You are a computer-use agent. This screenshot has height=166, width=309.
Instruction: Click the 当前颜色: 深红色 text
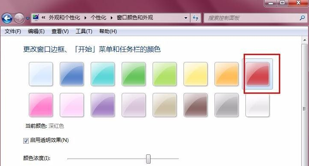coord(45,126)
